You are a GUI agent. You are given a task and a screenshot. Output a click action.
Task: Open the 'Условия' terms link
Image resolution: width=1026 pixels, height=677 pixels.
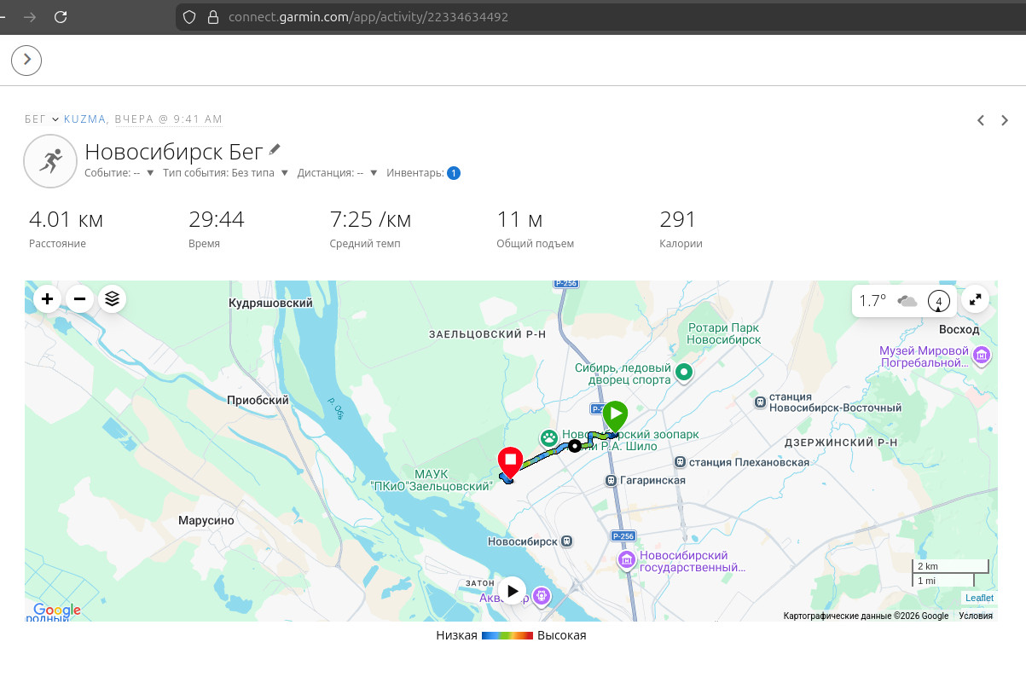(975, 616)
